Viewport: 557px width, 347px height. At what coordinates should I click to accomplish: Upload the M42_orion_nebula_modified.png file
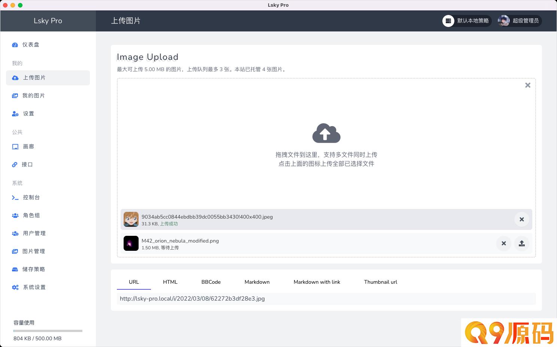click(x=522, y=243)
